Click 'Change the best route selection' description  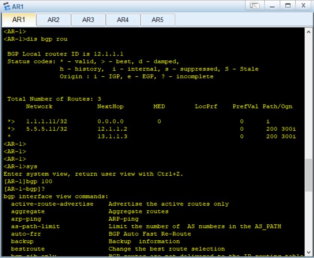(167, 249)
